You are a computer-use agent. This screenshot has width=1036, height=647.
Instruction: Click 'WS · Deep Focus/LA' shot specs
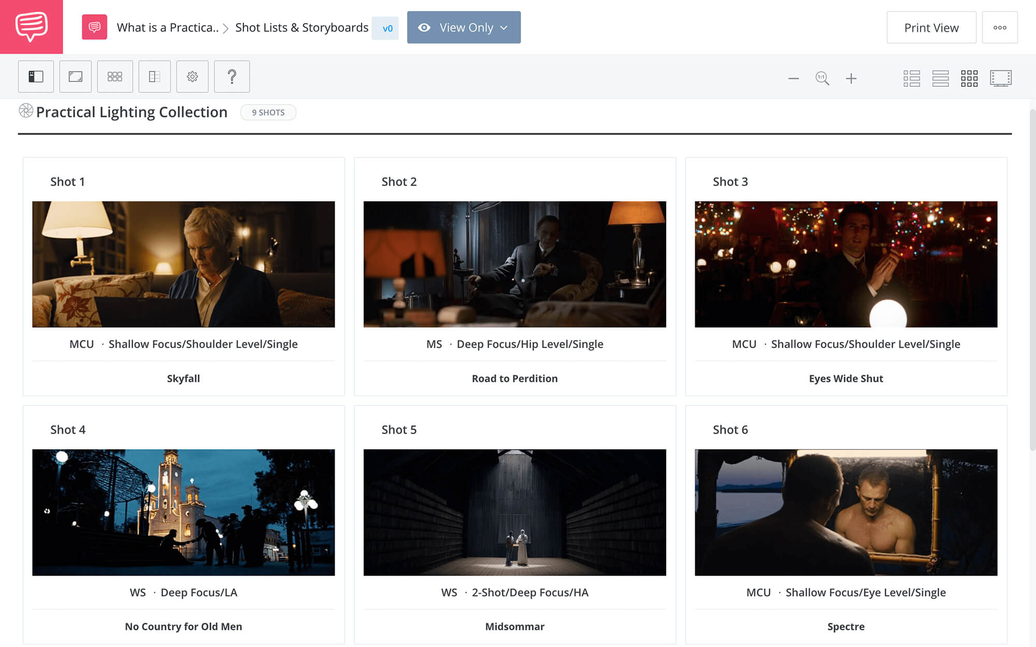coord(183,592)
